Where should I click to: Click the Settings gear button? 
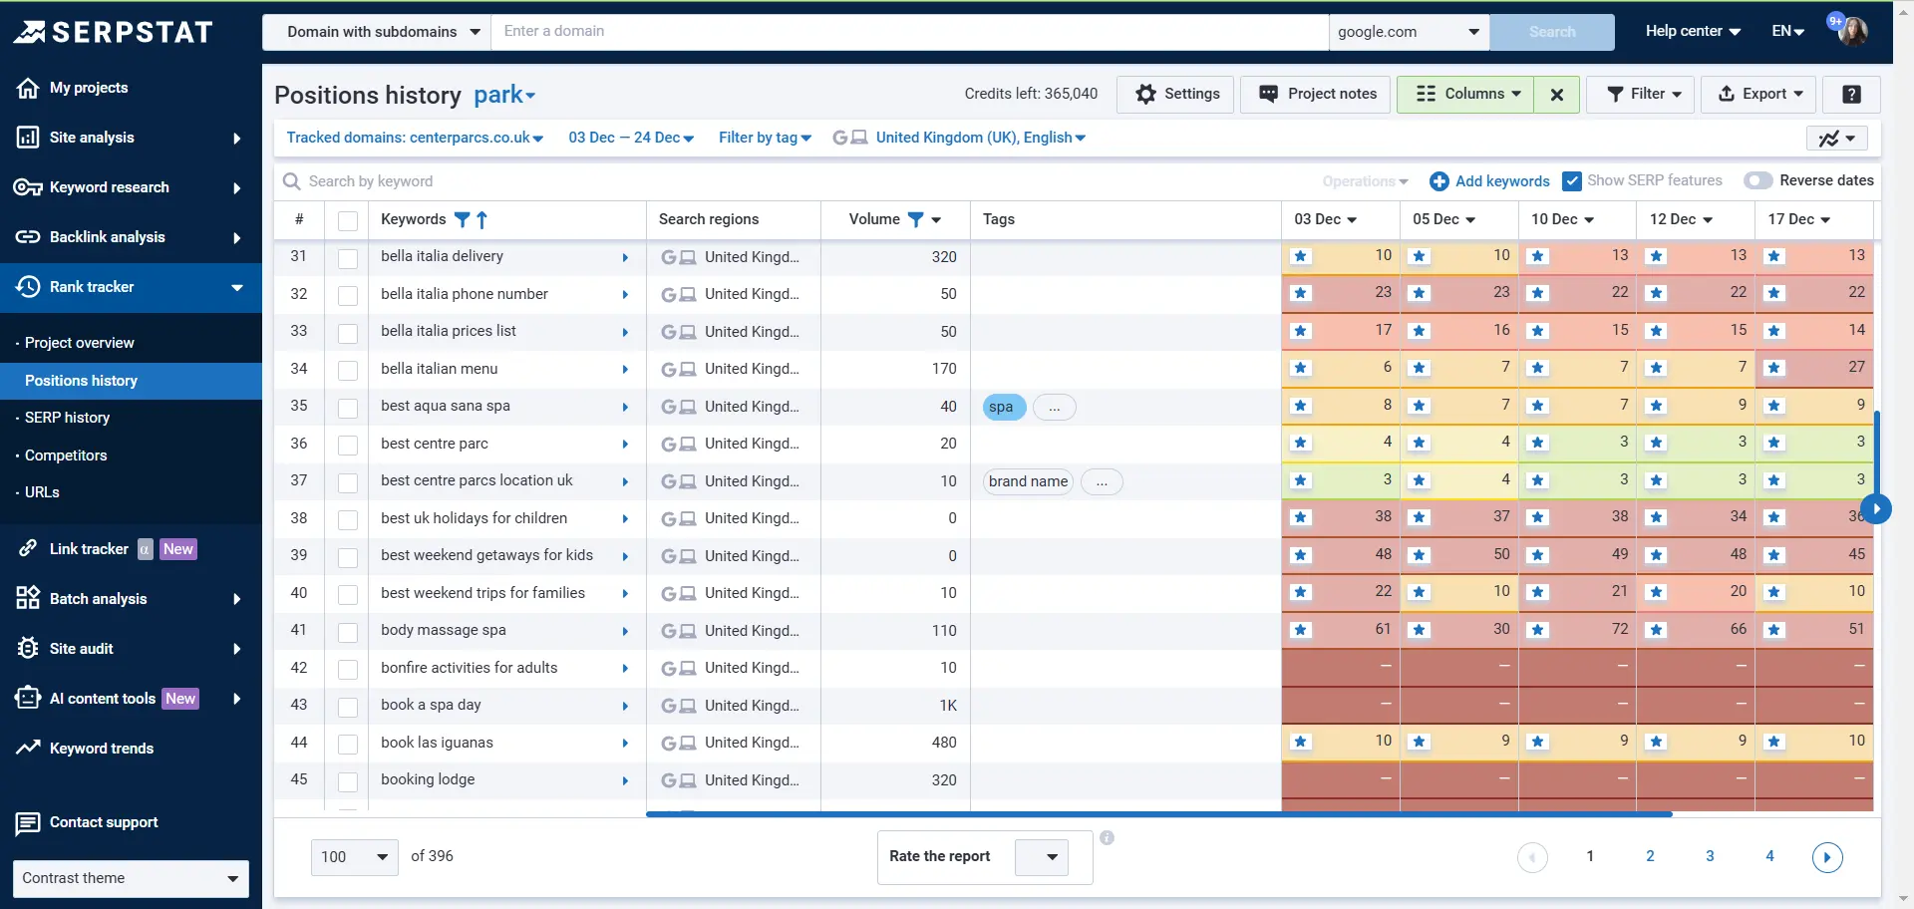(1176, 94)
